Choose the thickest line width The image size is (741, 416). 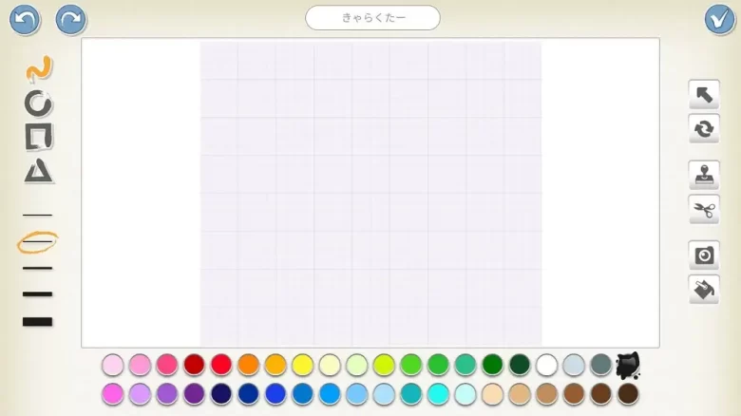38,322
